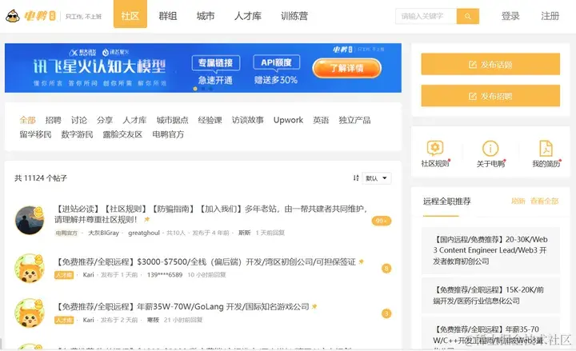Open the 社区规则 gear icon
The height and width of the screenshot is (351, 576).
(x=435, y=148)
